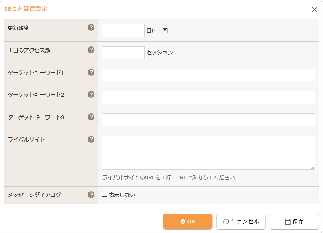Open help tooltip for ターゲットキーワード3
Viewport: 323px width, 233px height.
point(91,117)
